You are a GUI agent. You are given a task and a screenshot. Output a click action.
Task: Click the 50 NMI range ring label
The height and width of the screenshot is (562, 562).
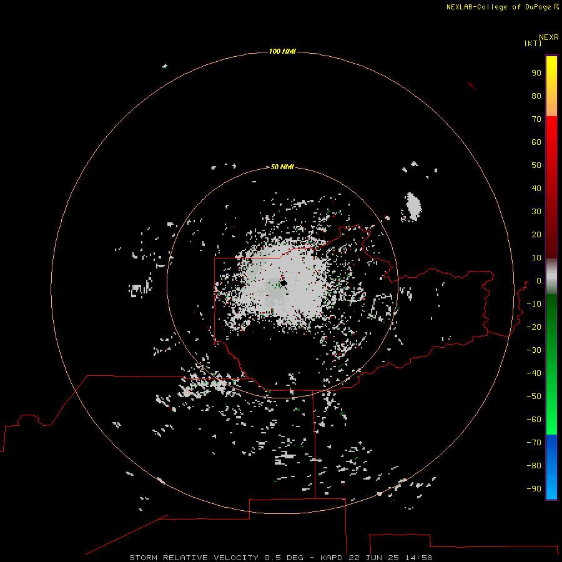pos(282,167)
